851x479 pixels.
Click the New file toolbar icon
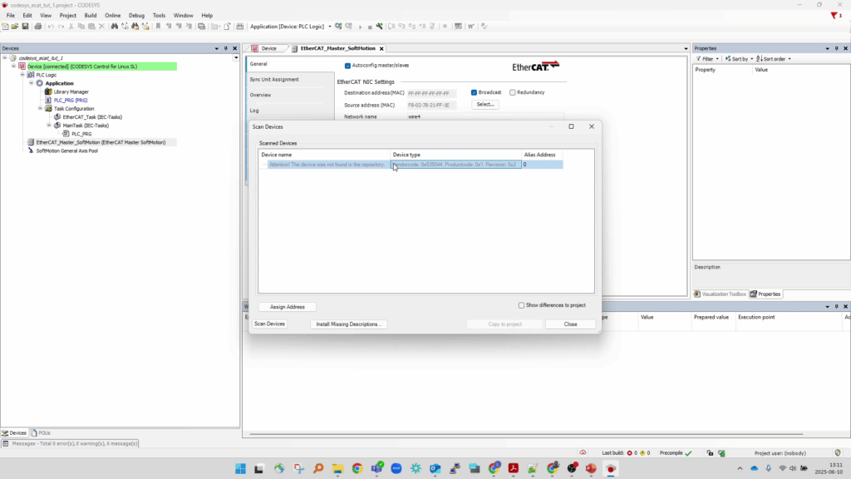coord(6,26)
